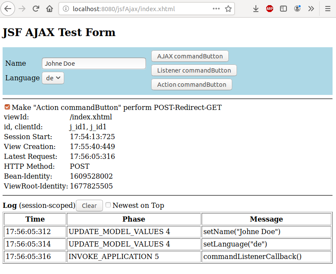Open the Firefox hamburger menu
The height and width of the screenshot is (274, 336).
tap(327, 9)
